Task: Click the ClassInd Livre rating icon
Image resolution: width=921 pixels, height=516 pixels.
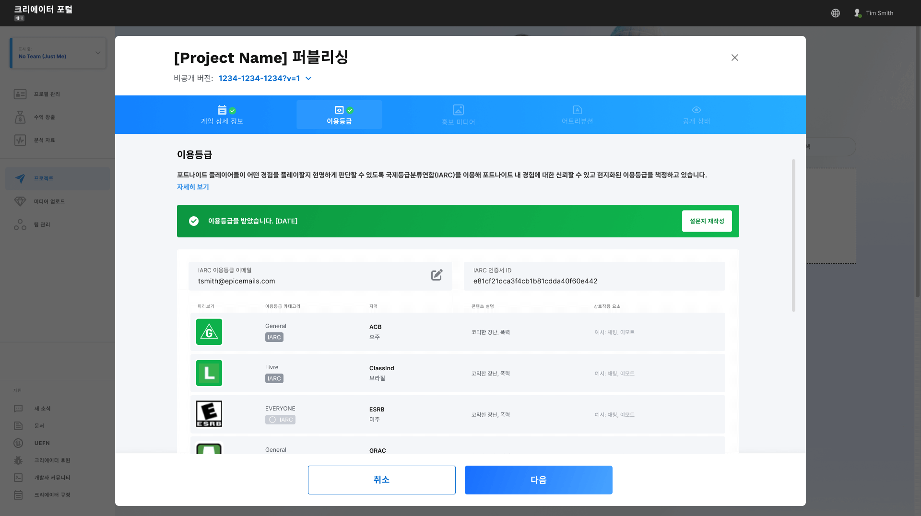Action: (x=209, y=373)
